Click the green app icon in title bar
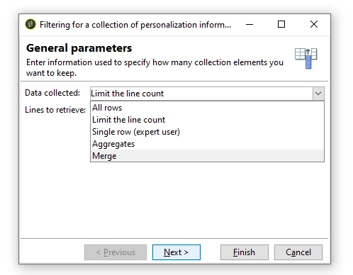 pos(30,24)
